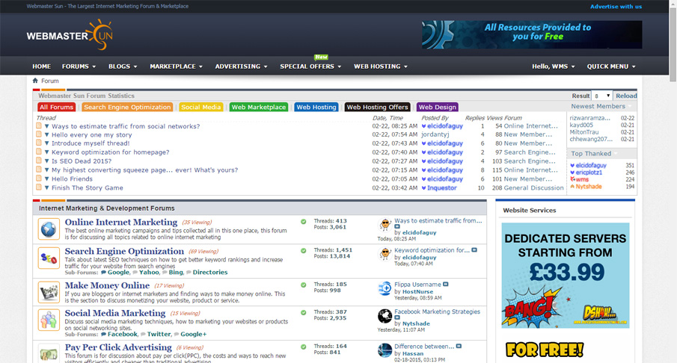Open the Yahoo sub-forum link
This screenshot has height=363, width=677.
point(149,273)
